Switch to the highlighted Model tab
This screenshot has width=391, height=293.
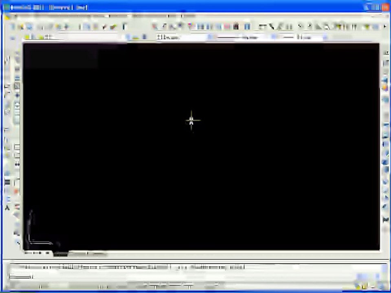[x=60, y=254]
